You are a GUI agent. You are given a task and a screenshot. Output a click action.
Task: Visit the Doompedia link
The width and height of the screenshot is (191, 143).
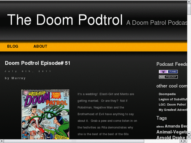click(167, 94)
